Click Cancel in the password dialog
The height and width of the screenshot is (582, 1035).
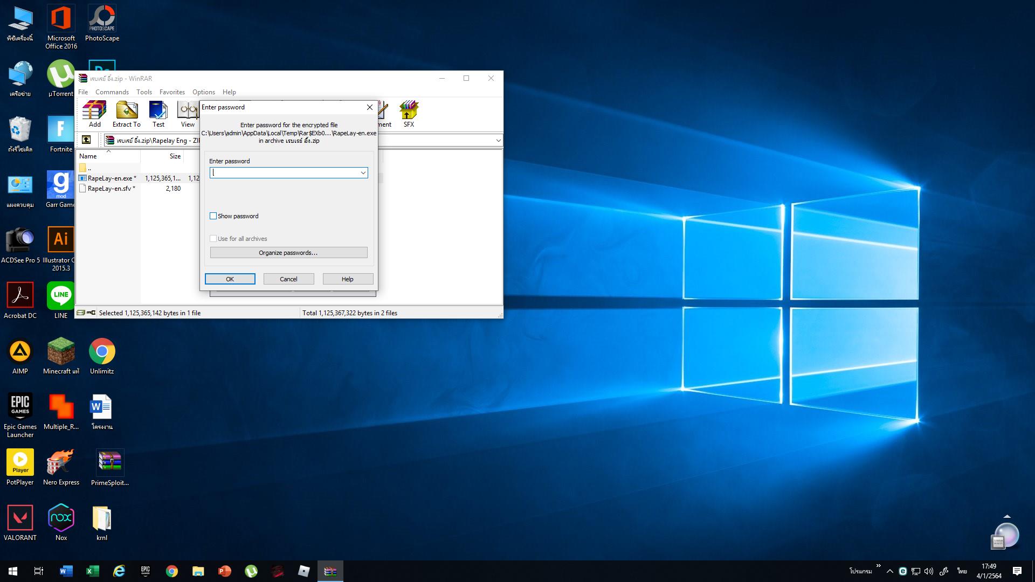point(288,279)
